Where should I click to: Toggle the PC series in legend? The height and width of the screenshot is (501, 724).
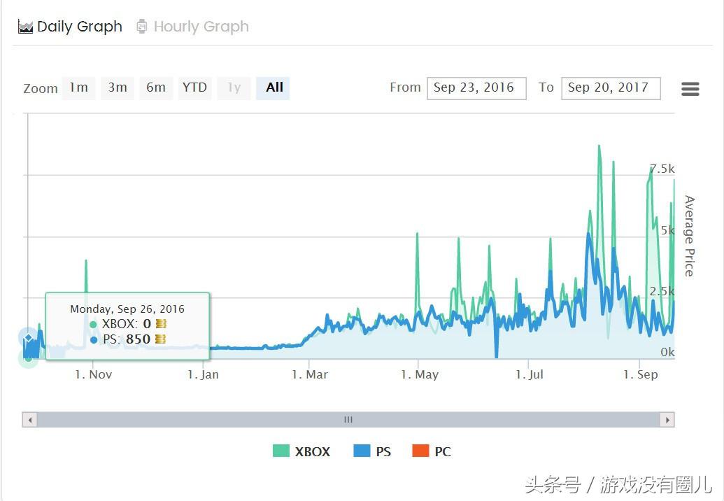click(x=432, y=451)
